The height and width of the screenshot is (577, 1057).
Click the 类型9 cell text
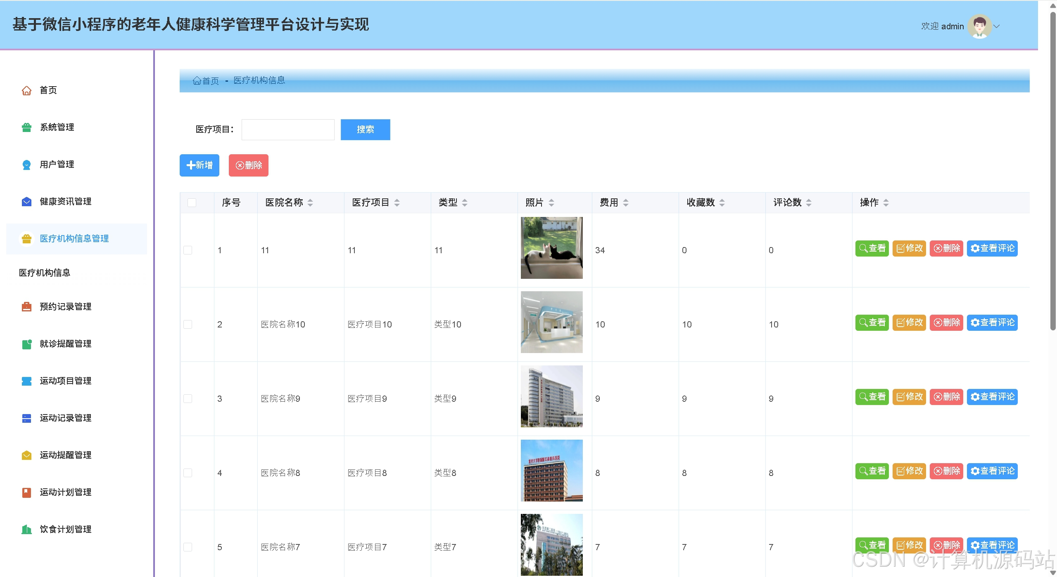[x=445, y=399]
